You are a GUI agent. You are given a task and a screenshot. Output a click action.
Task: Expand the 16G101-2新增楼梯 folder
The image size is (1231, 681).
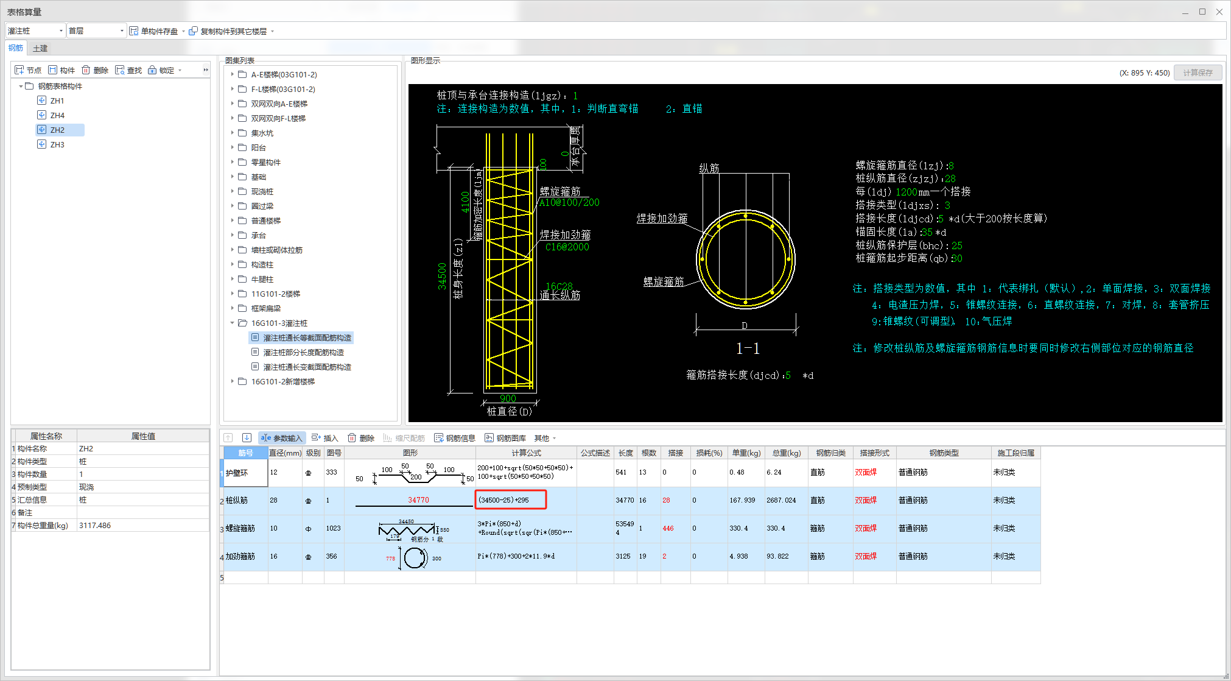(232, 381)
